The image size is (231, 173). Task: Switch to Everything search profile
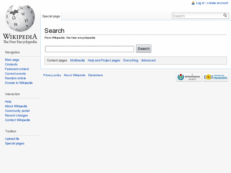coord(131,60)
